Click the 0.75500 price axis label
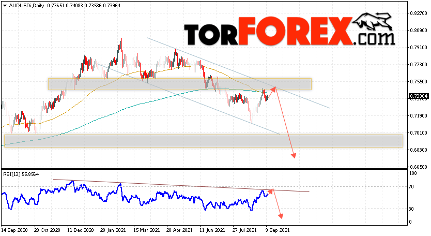This screenshot has height=236, width=431. [419, 81]
